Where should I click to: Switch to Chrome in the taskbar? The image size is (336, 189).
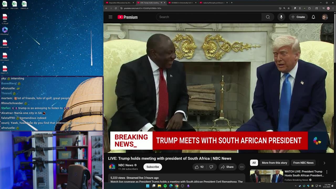[177, 186]
